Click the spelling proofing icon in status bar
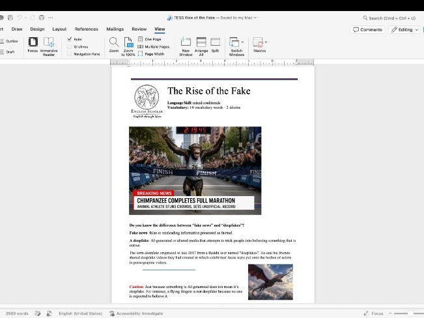Screen dimensions: 424x318 tap(38, 313)
